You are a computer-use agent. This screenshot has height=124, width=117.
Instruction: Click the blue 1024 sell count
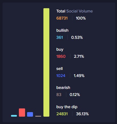point(61,76)
